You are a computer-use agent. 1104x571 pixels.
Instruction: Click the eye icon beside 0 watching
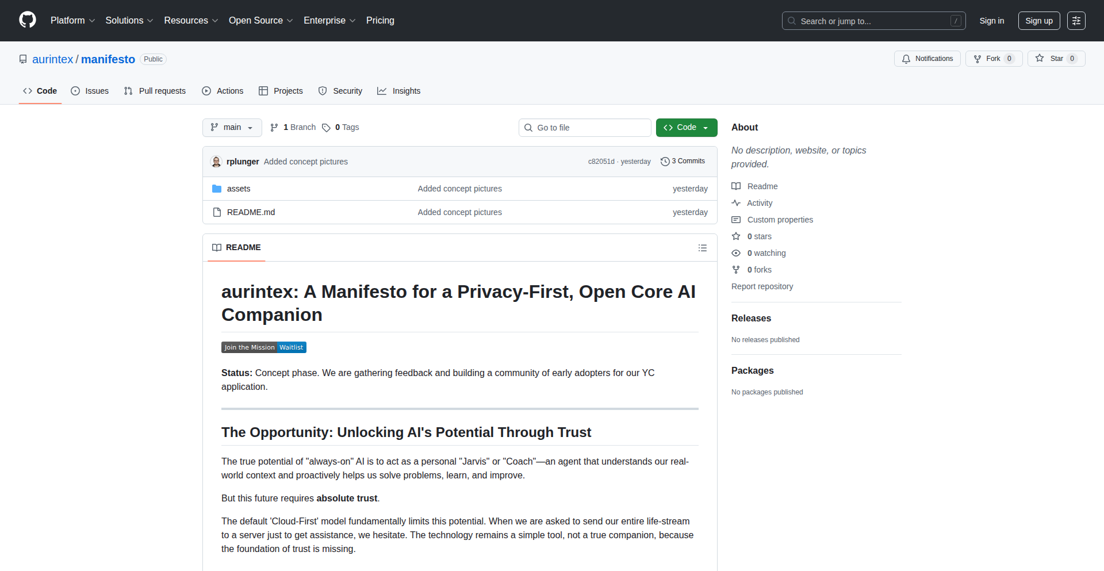point(736,253)
